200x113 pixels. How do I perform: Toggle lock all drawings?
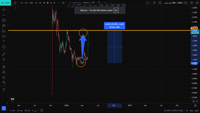pyautogui.click(x=4, y=77)
